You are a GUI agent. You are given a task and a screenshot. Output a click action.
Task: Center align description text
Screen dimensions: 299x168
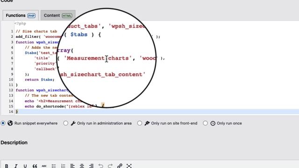click(82, 166)
